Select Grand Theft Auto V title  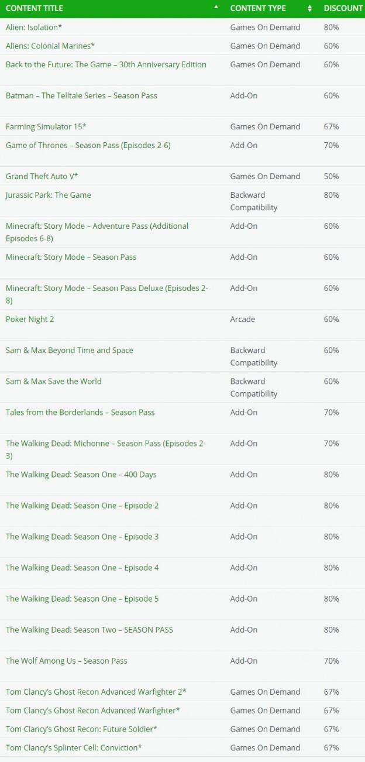click(x=42, y=177)
